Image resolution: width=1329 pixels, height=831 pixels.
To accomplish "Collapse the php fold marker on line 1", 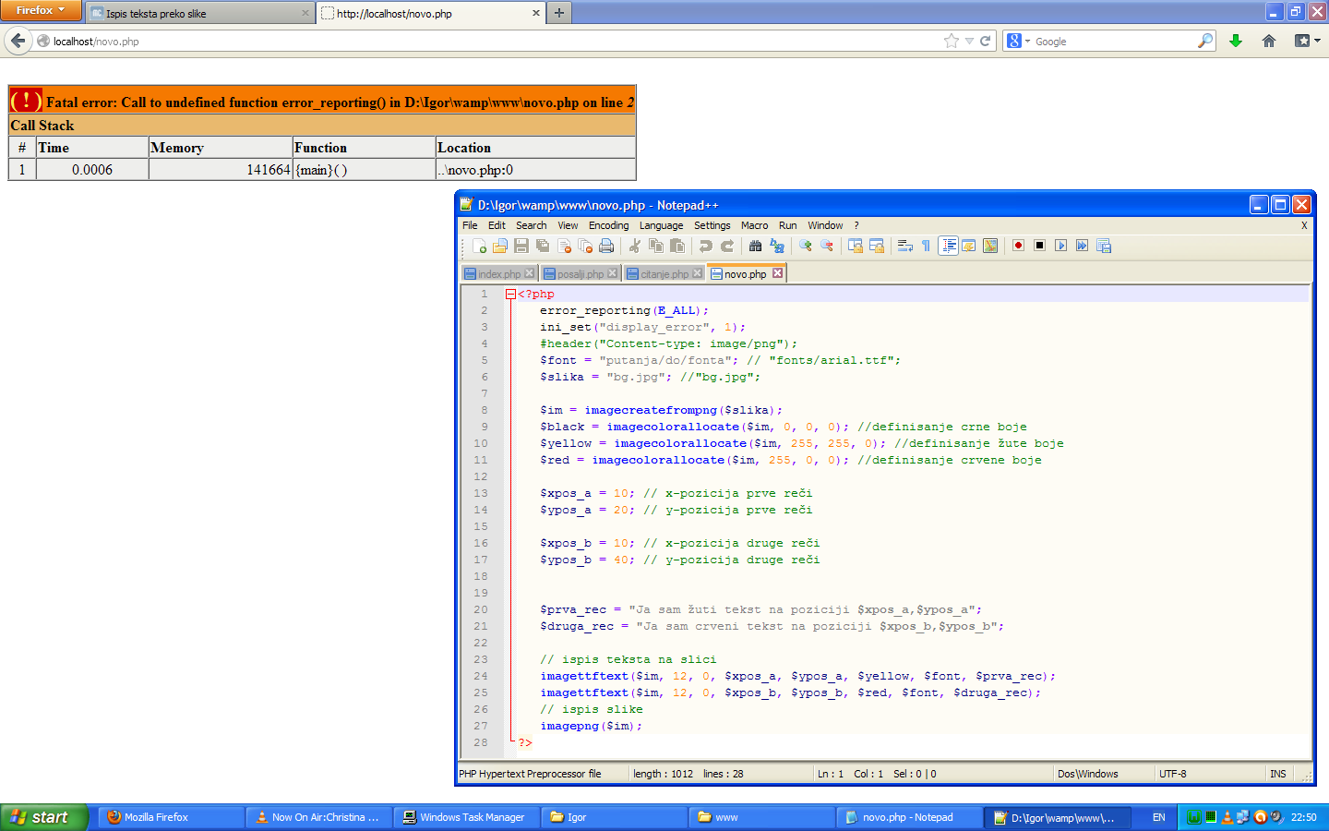I will click(x=510, y=295).
